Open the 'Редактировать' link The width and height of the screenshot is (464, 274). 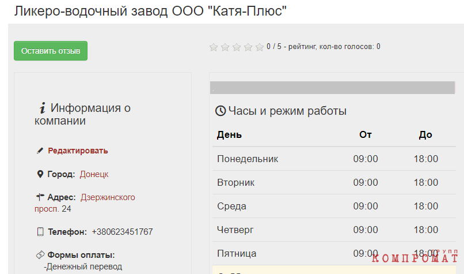[x=78, y=151]
